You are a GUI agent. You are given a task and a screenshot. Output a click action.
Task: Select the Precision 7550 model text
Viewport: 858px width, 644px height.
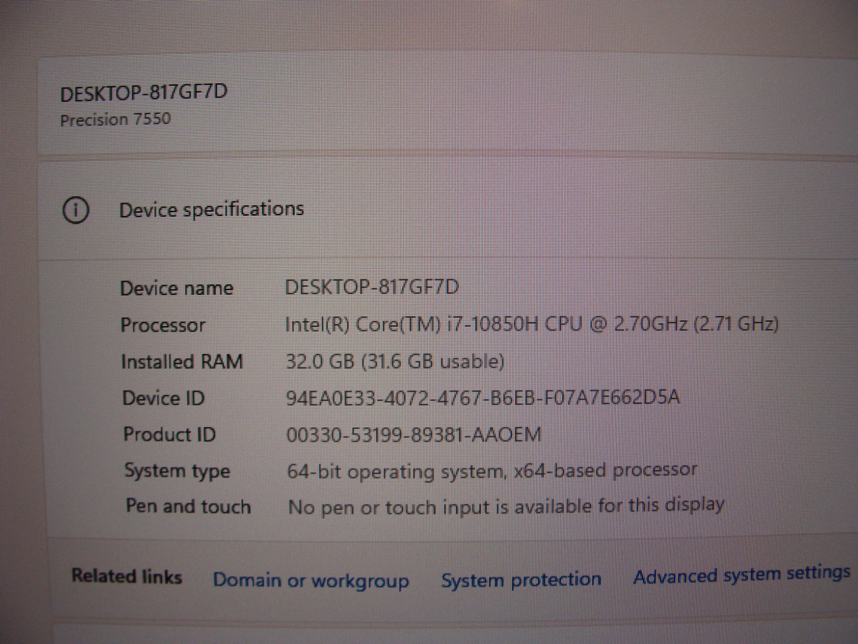click(x=115, y=119)
